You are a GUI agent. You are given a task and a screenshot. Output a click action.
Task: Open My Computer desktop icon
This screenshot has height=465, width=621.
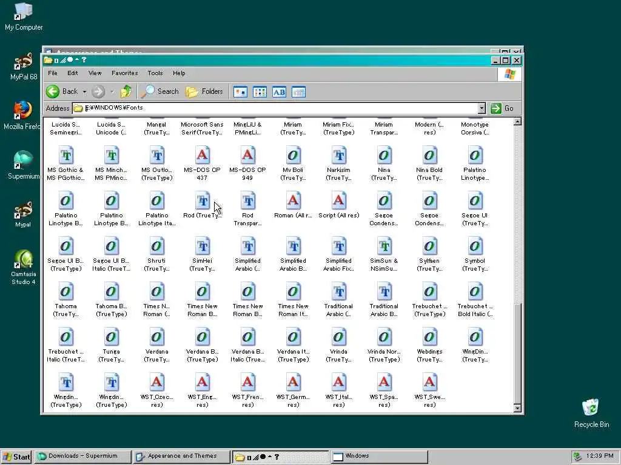point(24,16)
